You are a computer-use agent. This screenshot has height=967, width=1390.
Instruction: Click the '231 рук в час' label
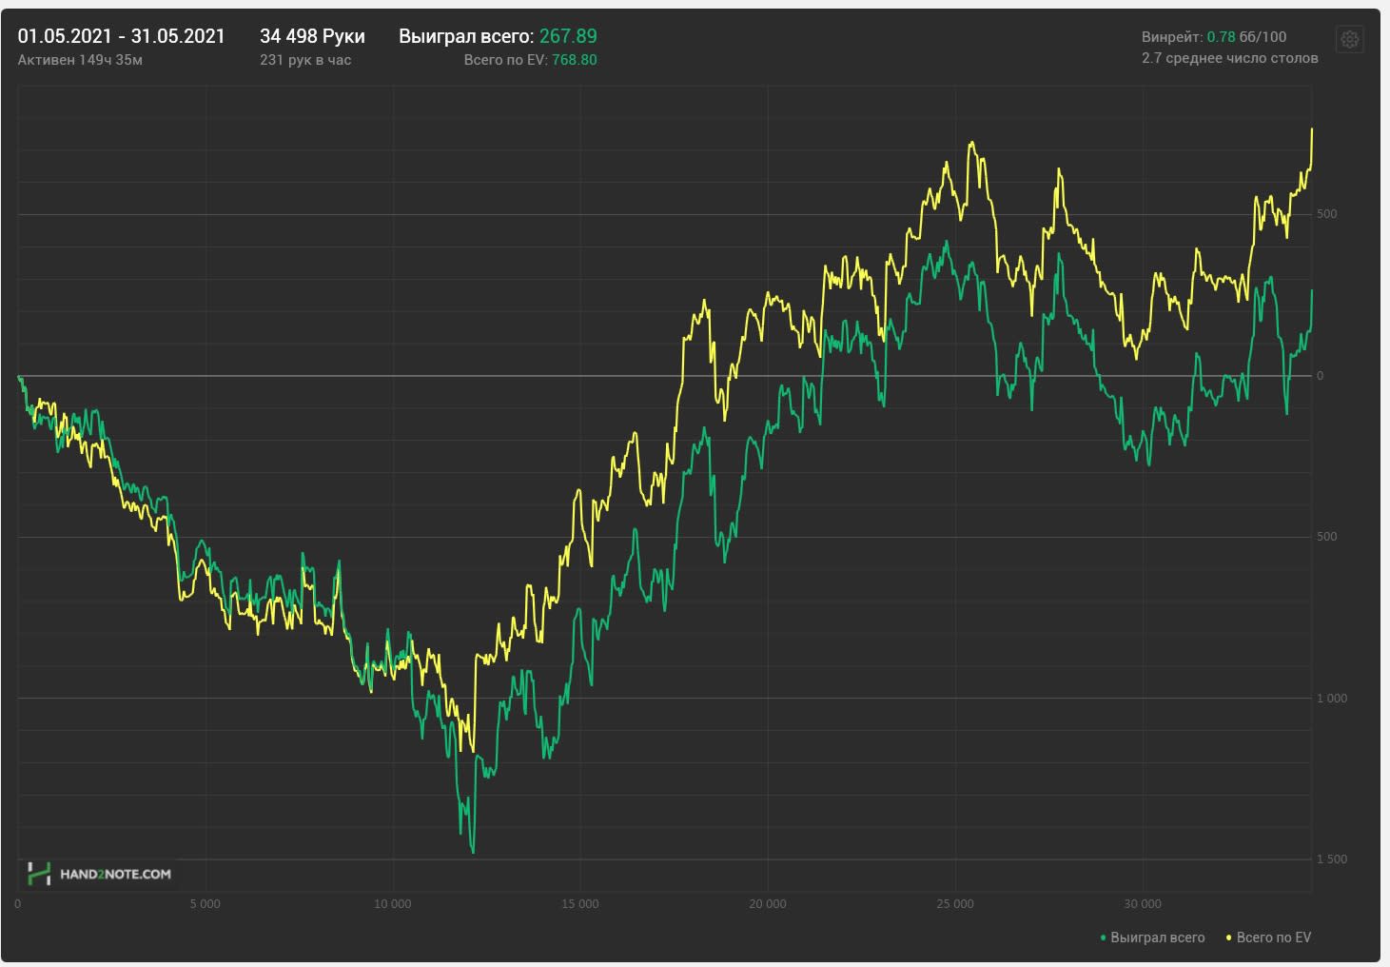[305, 60]
